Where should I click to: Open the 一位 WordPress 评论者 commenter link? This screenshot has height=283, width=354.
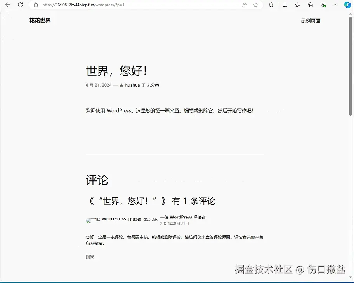click(x=183, y=217)
